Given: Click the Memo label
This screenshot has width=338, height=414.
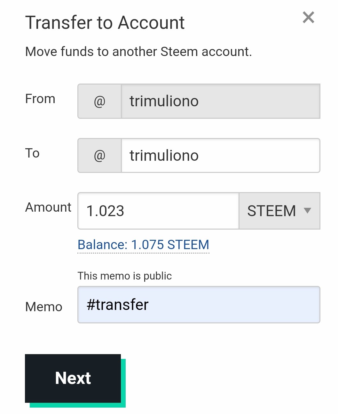Looking at the screenshot, I should 44,307.
